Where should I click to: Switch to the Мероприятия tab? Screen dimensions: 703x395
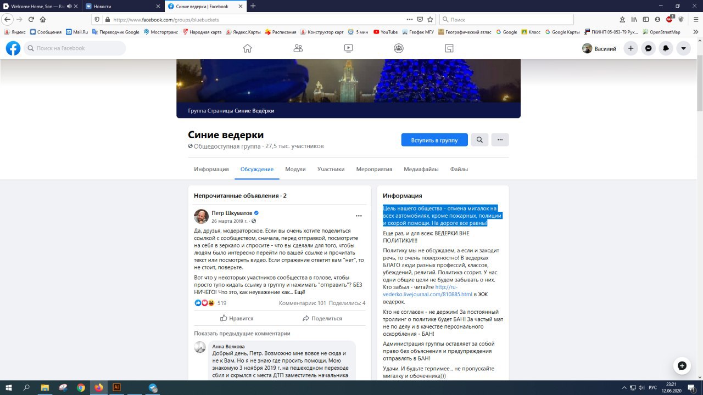coord(374,169)
